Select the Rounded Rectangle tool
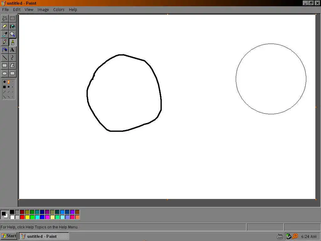The width and height of the screenshot is (321, 241). pyautogui.click(x=13, y=73)
